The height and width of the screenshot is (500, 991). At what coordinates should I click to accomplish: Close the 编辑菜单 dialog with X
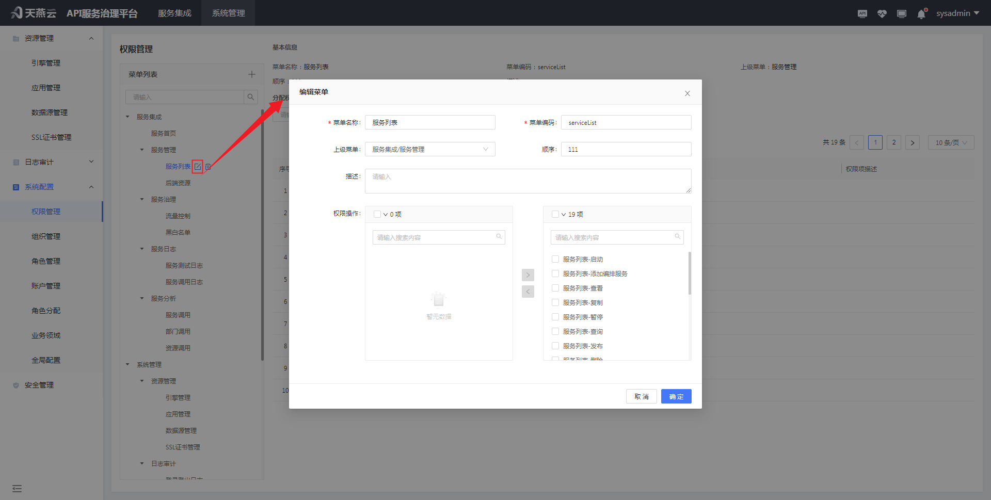[687, 93]
